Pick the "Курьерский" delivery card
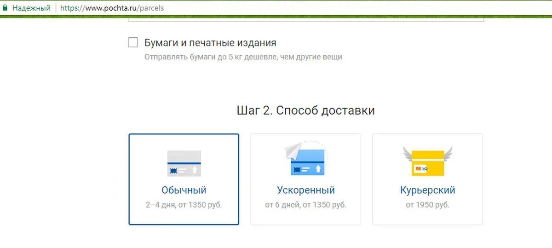552x248 pixels. (427, 179)
